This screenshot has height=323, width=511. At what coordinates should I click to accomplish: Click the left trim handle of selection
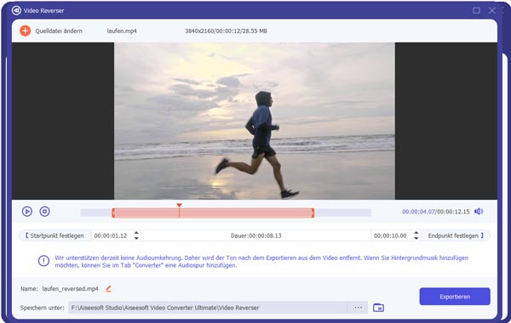113,213
